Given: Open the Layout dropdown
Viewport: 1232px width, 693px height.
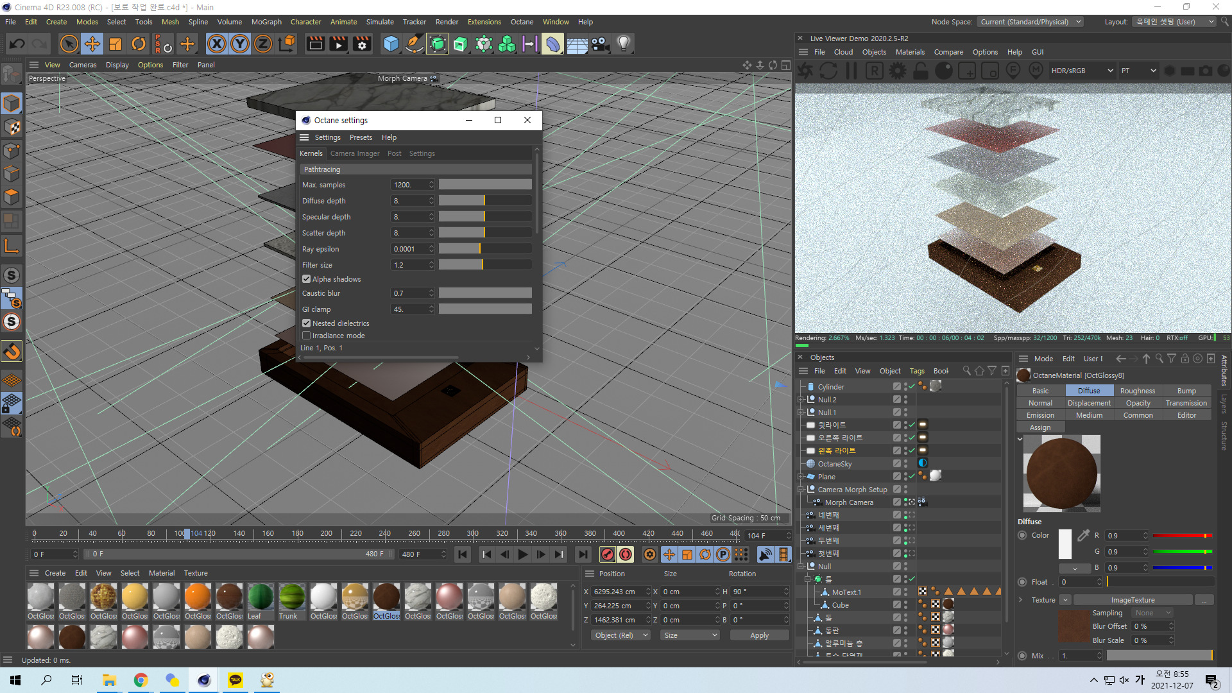Looking at the screenshot, I should [x=1174, y=22].
